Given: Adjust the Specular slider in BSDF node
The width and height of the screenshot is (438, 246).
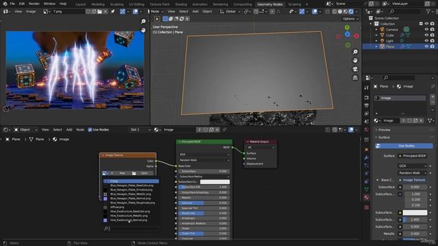Looking at the screenshot, I should [204, 203].
